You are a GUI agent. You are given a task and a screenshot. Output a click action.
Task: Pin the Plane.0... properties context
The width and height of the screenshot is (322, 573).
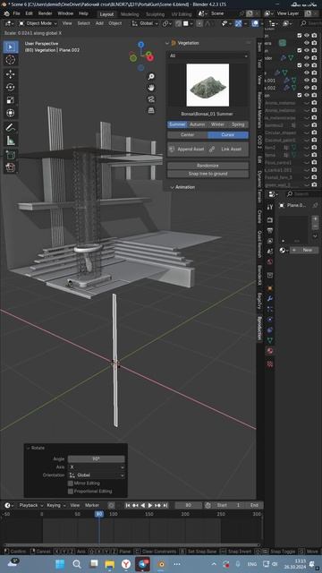click(315, 205)
